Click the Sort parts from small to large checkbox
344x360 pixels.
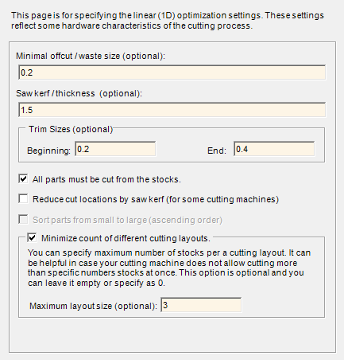(x=23, y=219)
